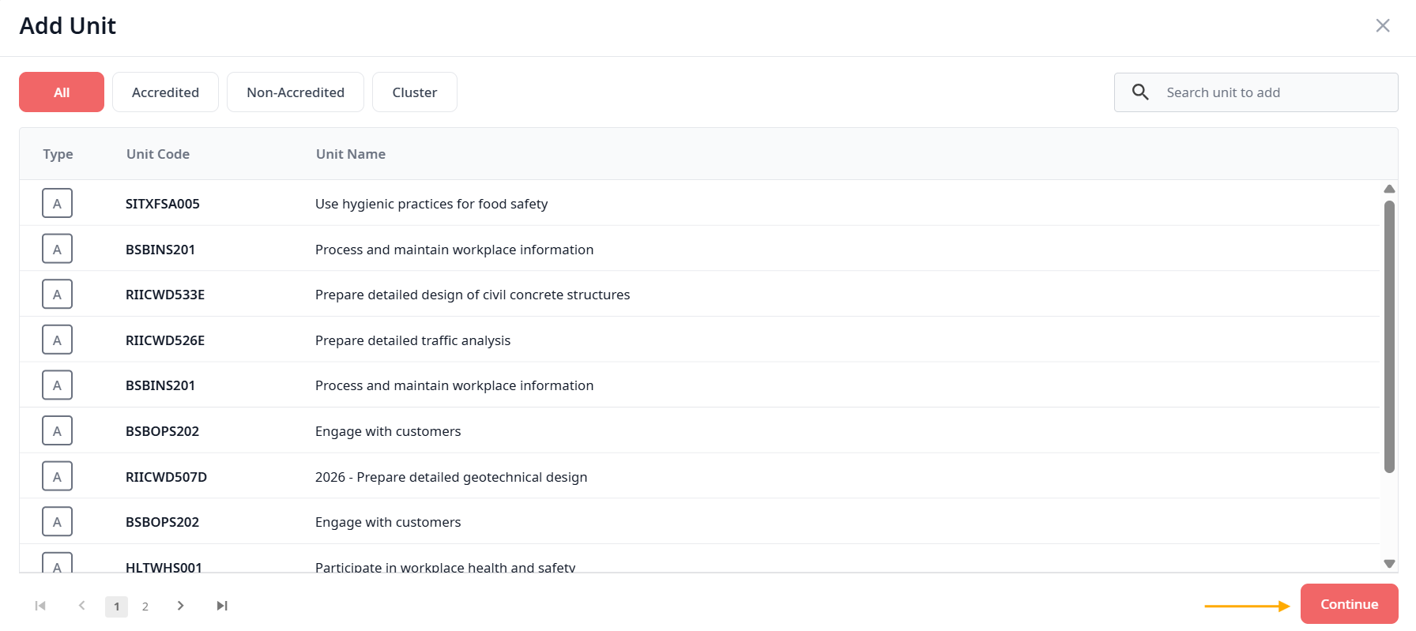Go to the first page of units
1416x631 pixels.
tap(40, 606)
